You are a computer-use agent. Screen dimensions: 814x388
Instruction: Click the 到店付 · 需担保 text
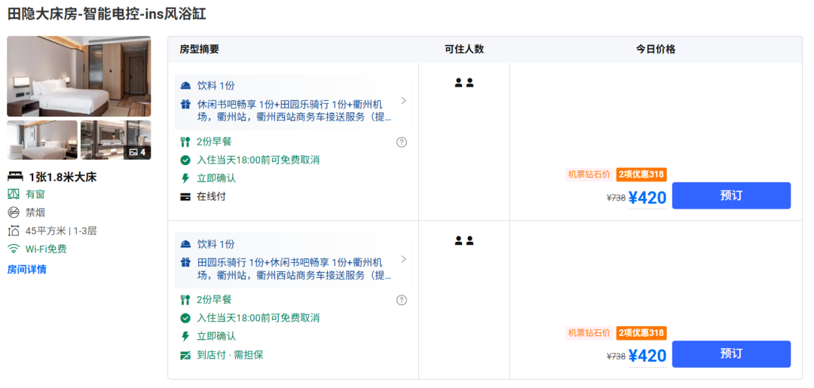coord(230,356)
